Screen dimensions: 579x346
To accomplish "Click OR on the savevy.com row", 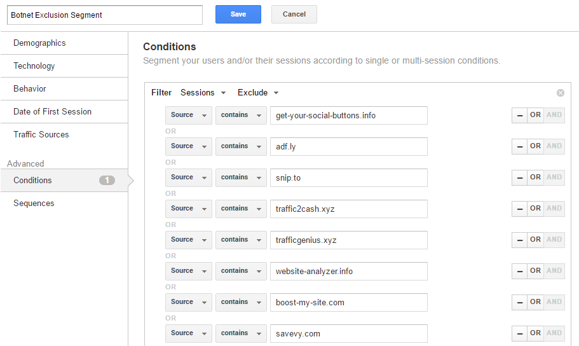I will 535,333.
